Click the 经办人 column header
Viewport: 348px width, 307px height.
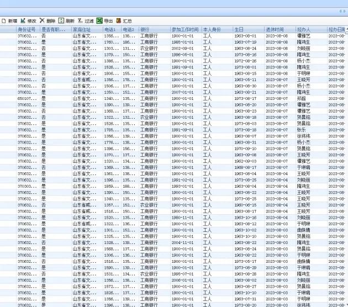click(304, 29)
